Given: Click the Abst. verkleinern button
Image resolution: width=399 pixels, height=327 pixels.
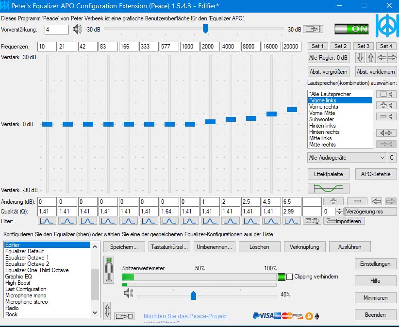Looking at the screenshot, I should (376, 72).
